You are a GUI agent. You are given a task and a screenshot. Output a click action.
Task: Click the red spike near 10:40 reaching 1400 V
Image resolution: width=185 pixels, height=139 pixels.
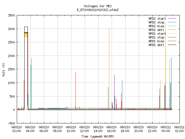(76, 90)
